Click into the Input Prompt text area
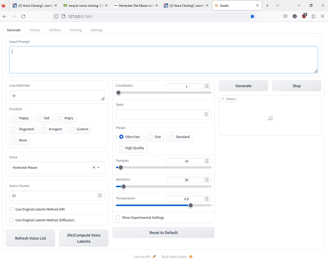328x260 pixels. point(164,60)
